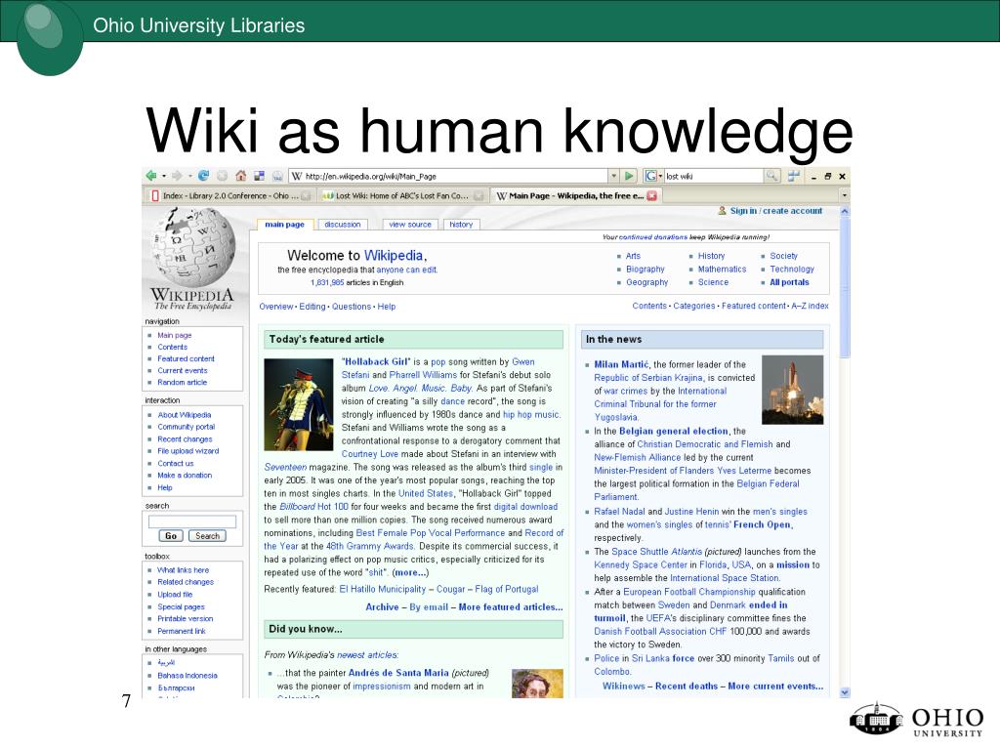
Task: Click the Geography portal link
Action: 646,282
